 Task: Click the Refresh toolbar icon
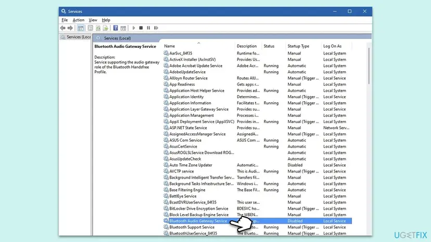pyautogui.click(x=98, y=28)
